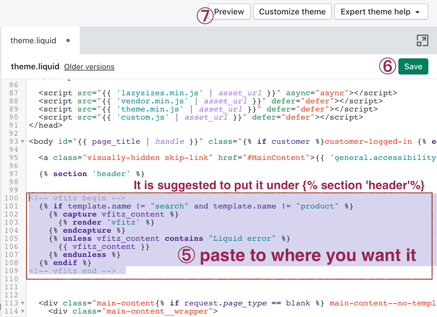This screenshot has width=437, height=317.
Task: Collapse the fold arrow at line 113
Action: (23, 303)
